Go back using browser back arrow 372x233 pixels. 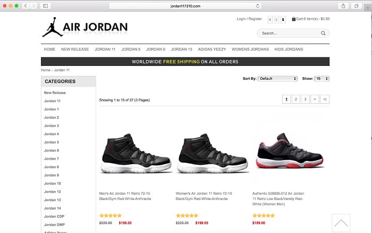tap(26, 6)
